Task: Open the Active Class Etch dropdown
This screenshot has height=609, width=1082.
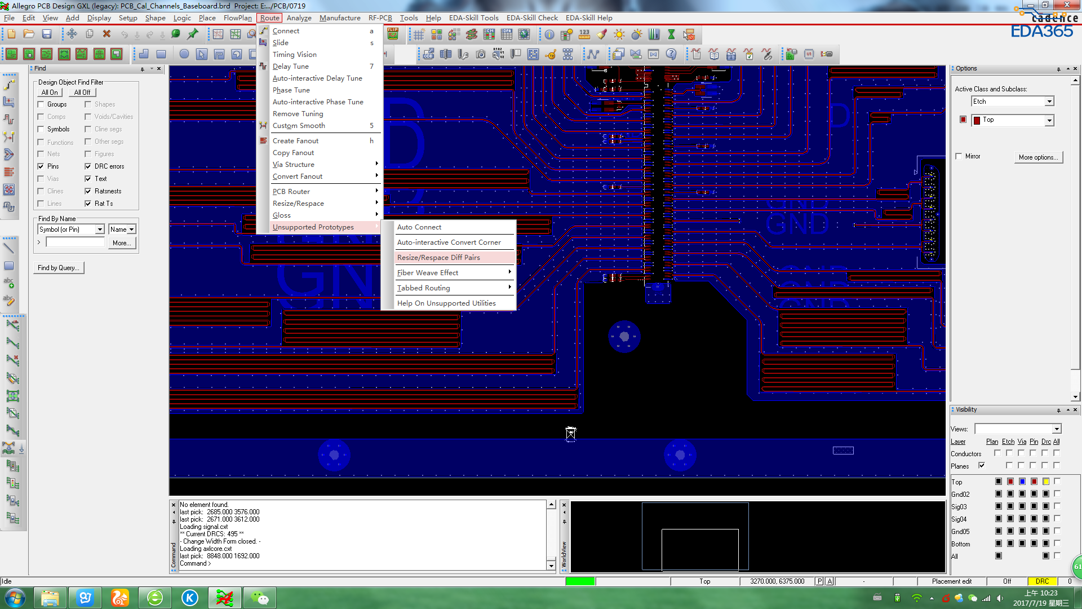Action: tap(1049, 101)
